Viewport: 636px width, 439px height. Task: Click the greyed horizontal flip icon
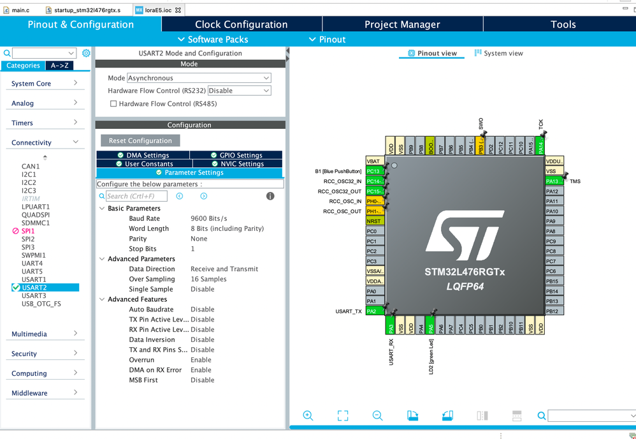[x=482, y=415]
